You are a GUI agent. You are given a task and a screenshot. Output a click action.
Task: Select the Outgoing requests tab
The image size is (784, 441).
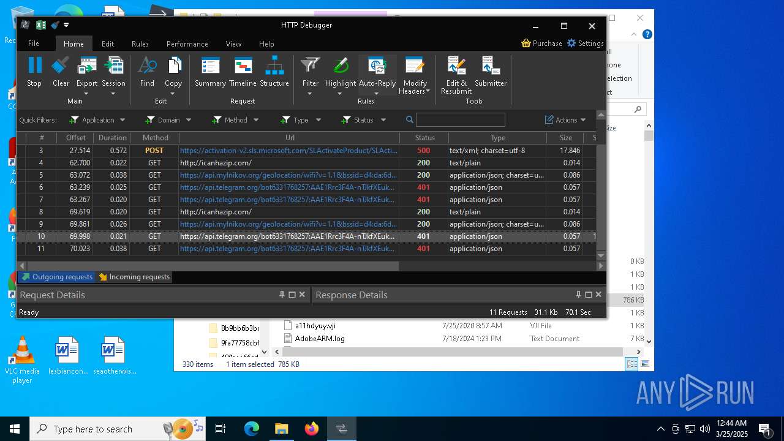coord(56,277)
